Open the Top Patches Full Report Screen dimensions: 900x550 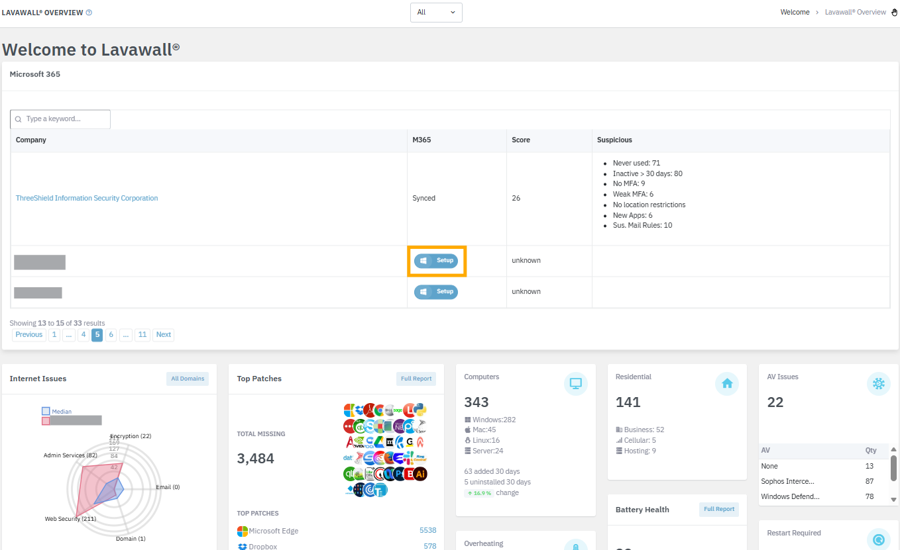416,379
